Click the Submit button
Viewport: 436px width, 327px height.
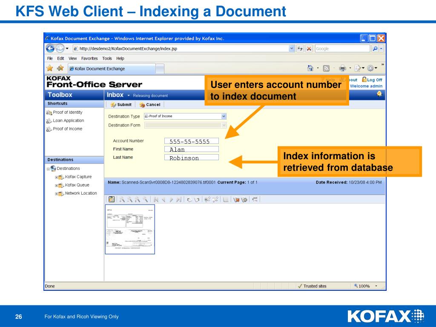click(121, 105)
